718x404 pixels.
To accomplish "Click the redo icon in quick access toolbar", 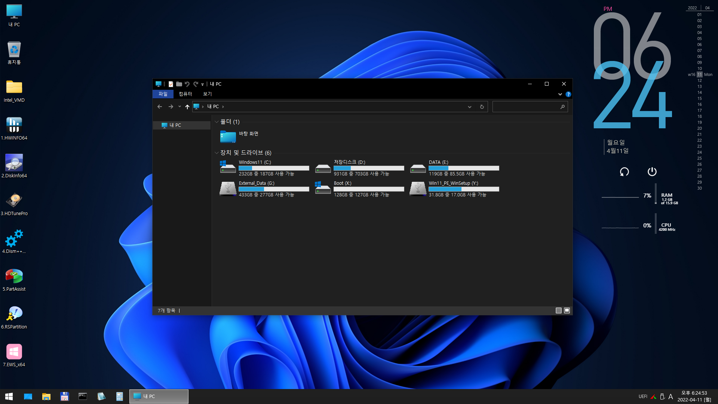I will click(196, 84).
